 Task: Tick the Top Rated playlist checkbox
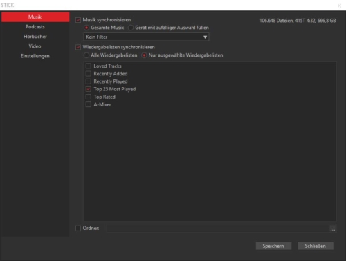pos(89,97)
